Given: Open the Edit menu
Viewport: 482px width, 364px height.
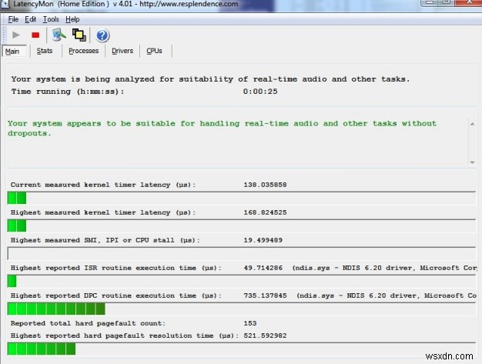Looking at the screenshot, I should click(31, 19).
